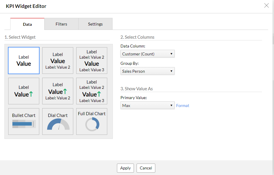Select the Bullet Chart widget
Screen dimensions: 274x175
click(24, 121)
